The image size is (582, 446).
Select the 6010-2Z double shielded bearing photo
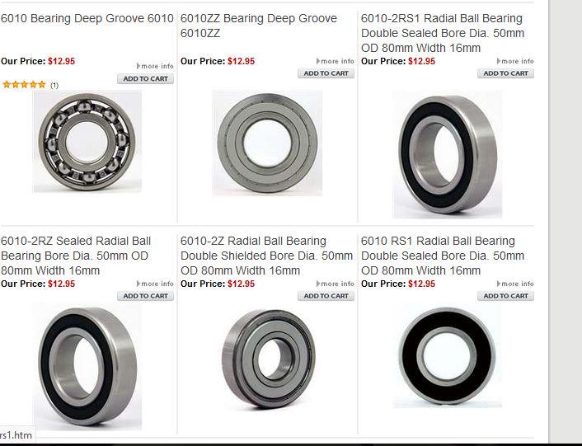tap(268, 359)
